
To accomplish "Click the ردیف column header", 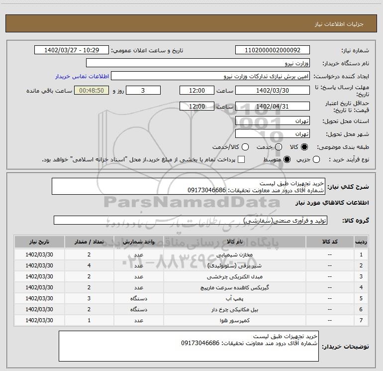I will pos(361,242).
